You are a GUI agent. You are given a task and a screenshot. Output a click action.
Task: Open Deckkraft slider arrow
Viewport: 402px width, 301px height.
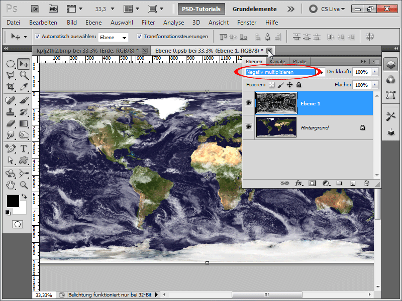click(x=375, y=72)
